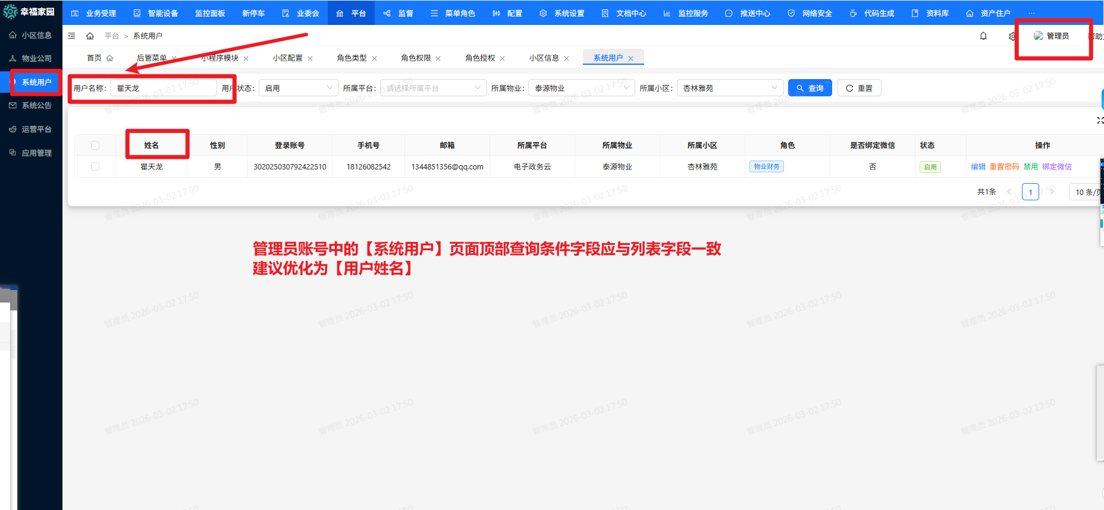This screenshot has height=510, width=1104.
Task: Click the home icon in breadcrumb
Action: 90,36
